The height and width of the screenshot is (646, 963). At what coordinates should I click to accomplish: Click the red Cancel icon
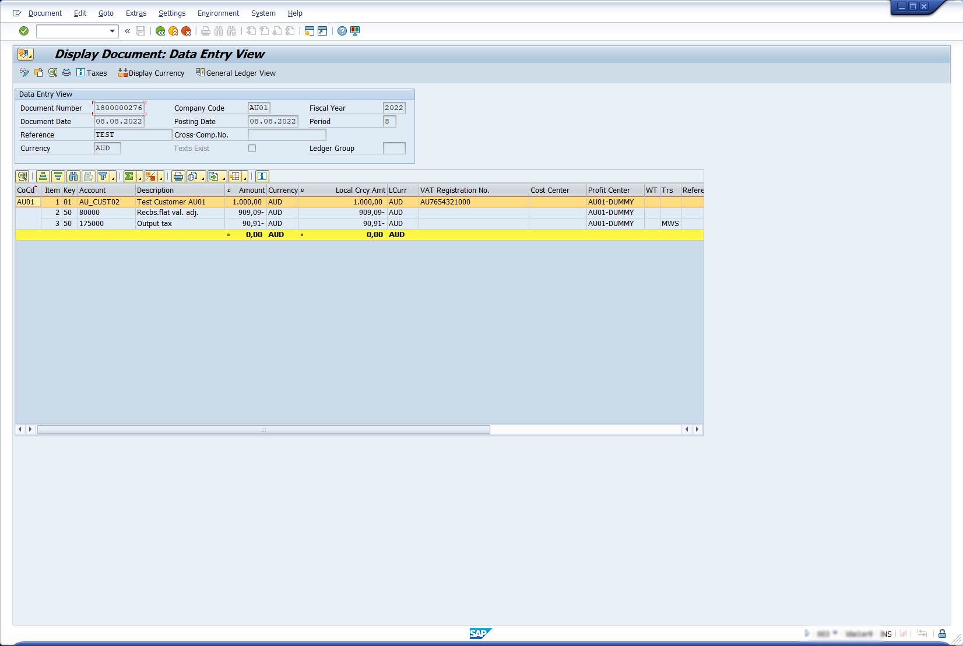click(x=186, y=31)
